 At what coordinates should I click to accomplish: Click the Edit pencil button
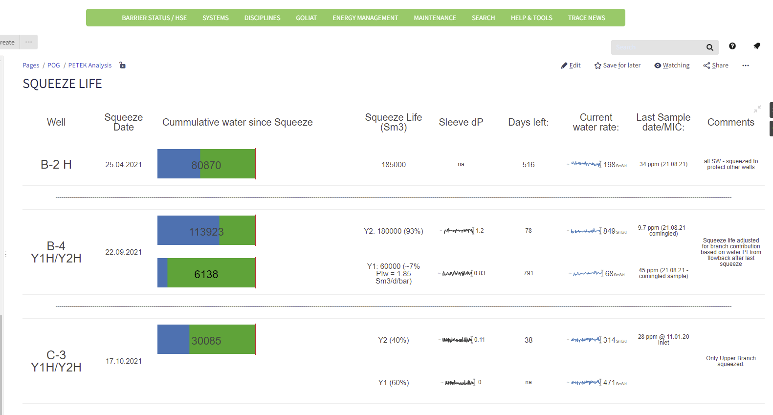[x=571, y=66]
